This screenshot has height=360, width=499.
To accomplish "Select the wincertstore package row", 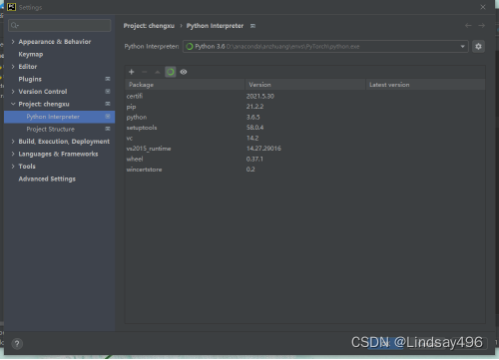I will tap(305, 170).
